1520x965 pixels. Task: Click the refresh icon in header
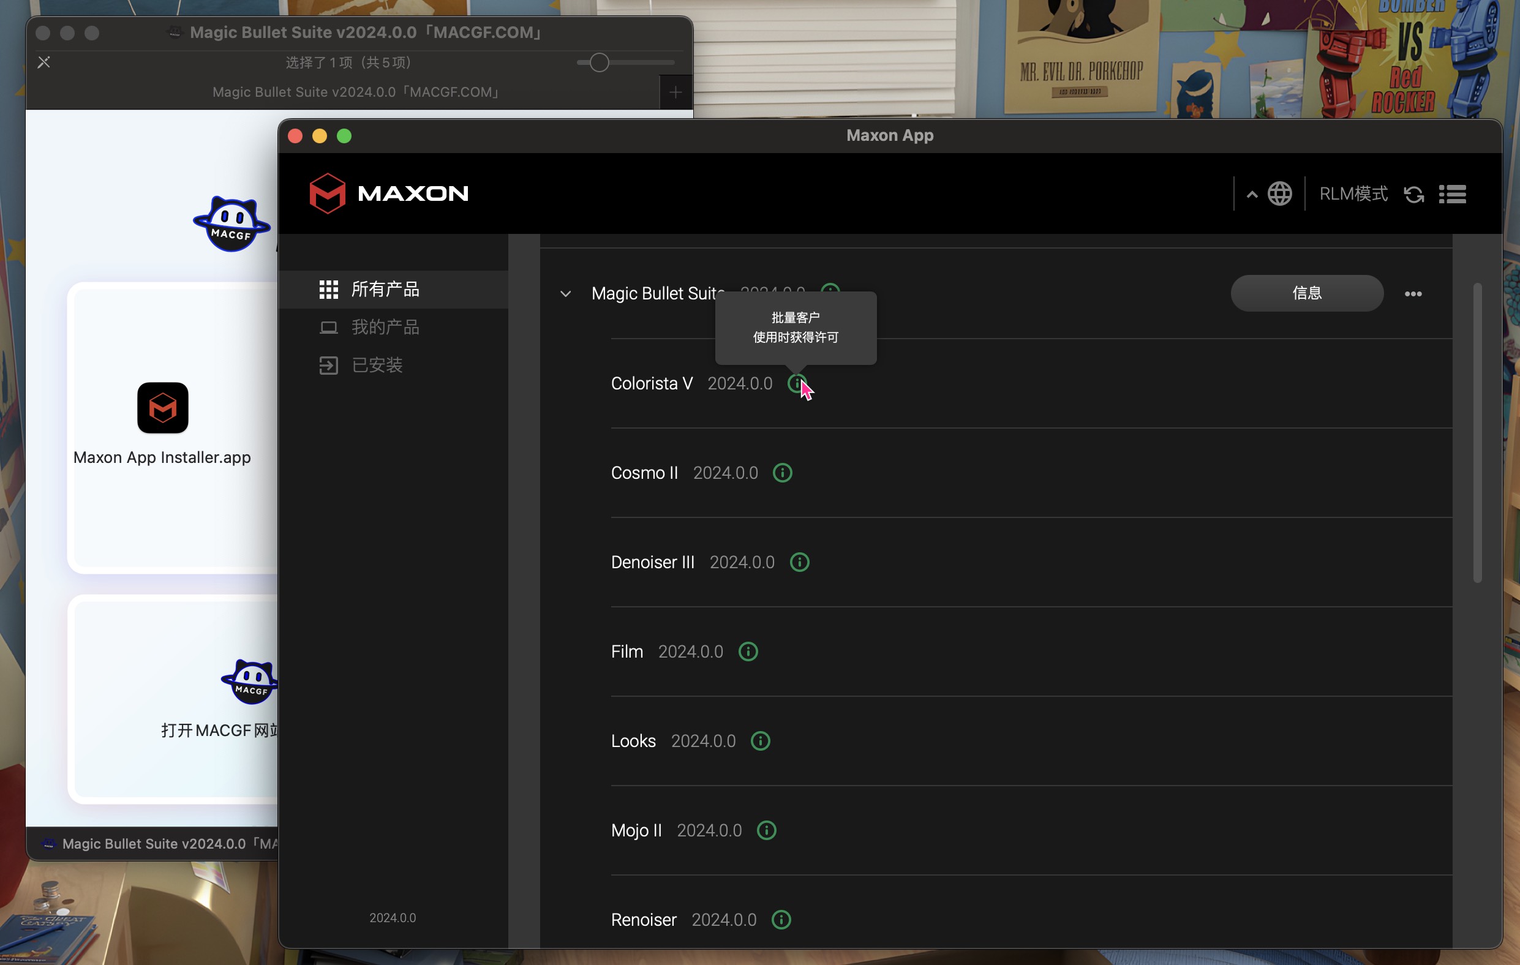click(x=1413, y=193)
